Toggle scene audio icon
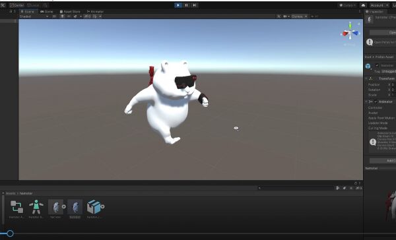This screenshot has height=240, width=396. [x=69, y=16]
